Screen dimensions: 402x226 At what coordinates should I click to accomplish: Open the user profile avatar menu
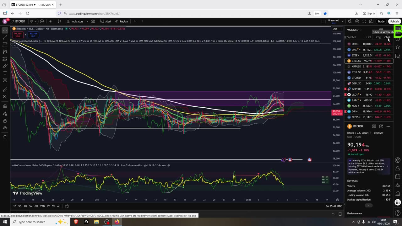click(5, 21)
